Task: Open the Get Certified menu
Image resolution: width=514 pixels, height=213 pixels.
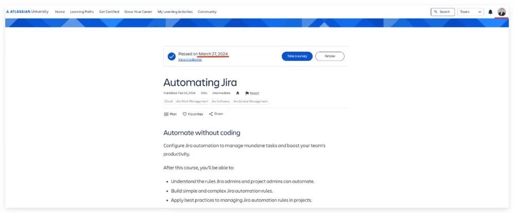Action: 109,12
